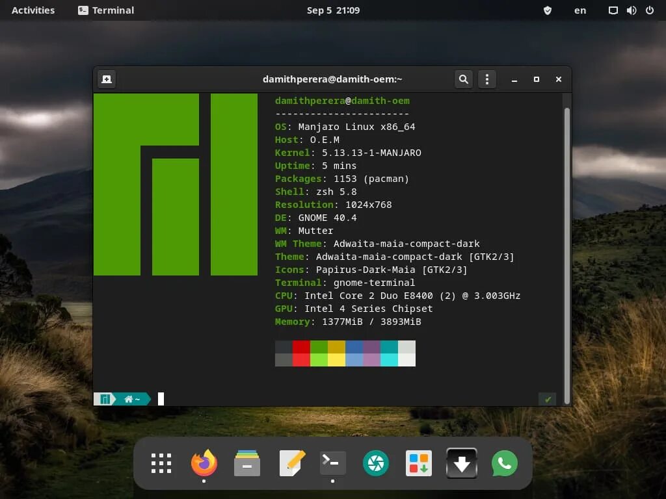Click the dark red color block
Screen dimensions: 666x499
(x=301, y=347)
